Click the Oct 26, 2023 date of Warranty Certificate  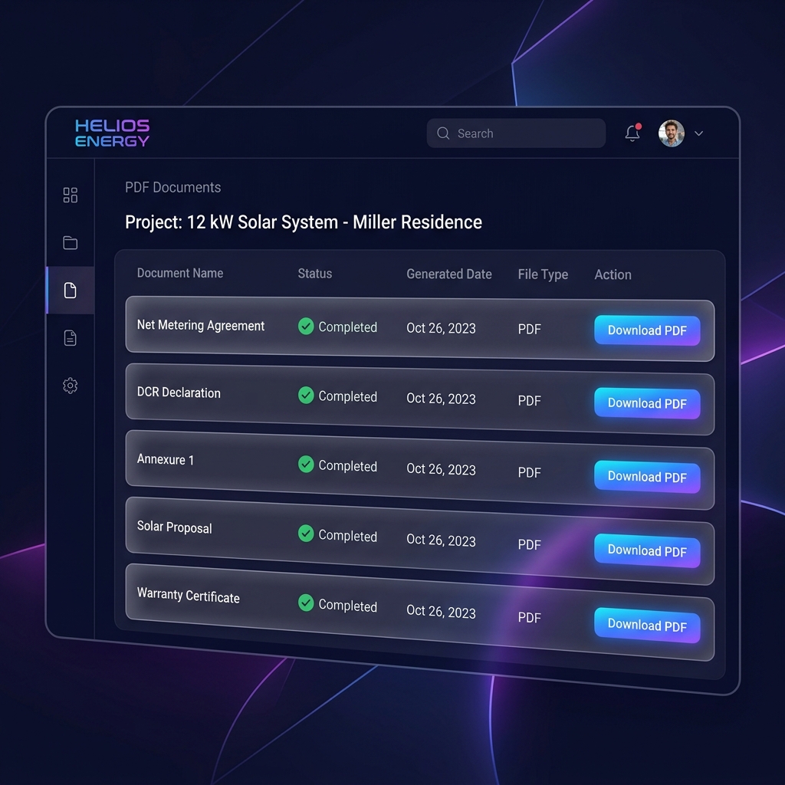[441, 611]
